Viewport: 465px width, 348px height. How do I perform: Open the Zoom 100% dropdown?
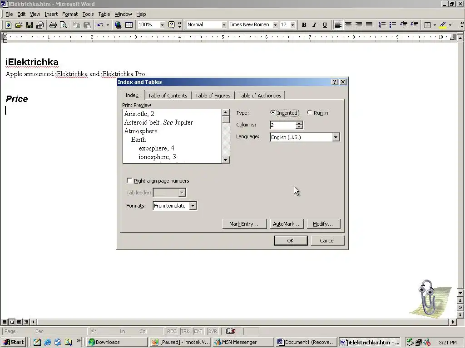162,25
